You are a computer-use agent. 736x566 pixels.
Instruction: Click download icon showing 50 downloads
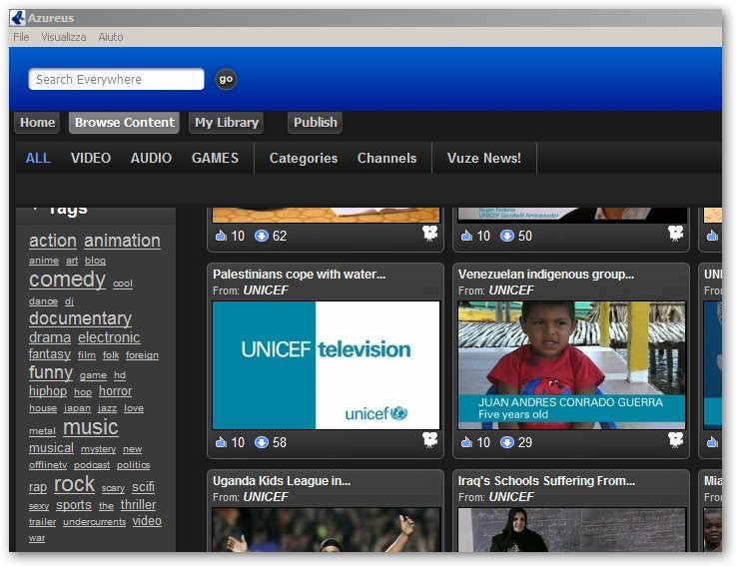507,236
